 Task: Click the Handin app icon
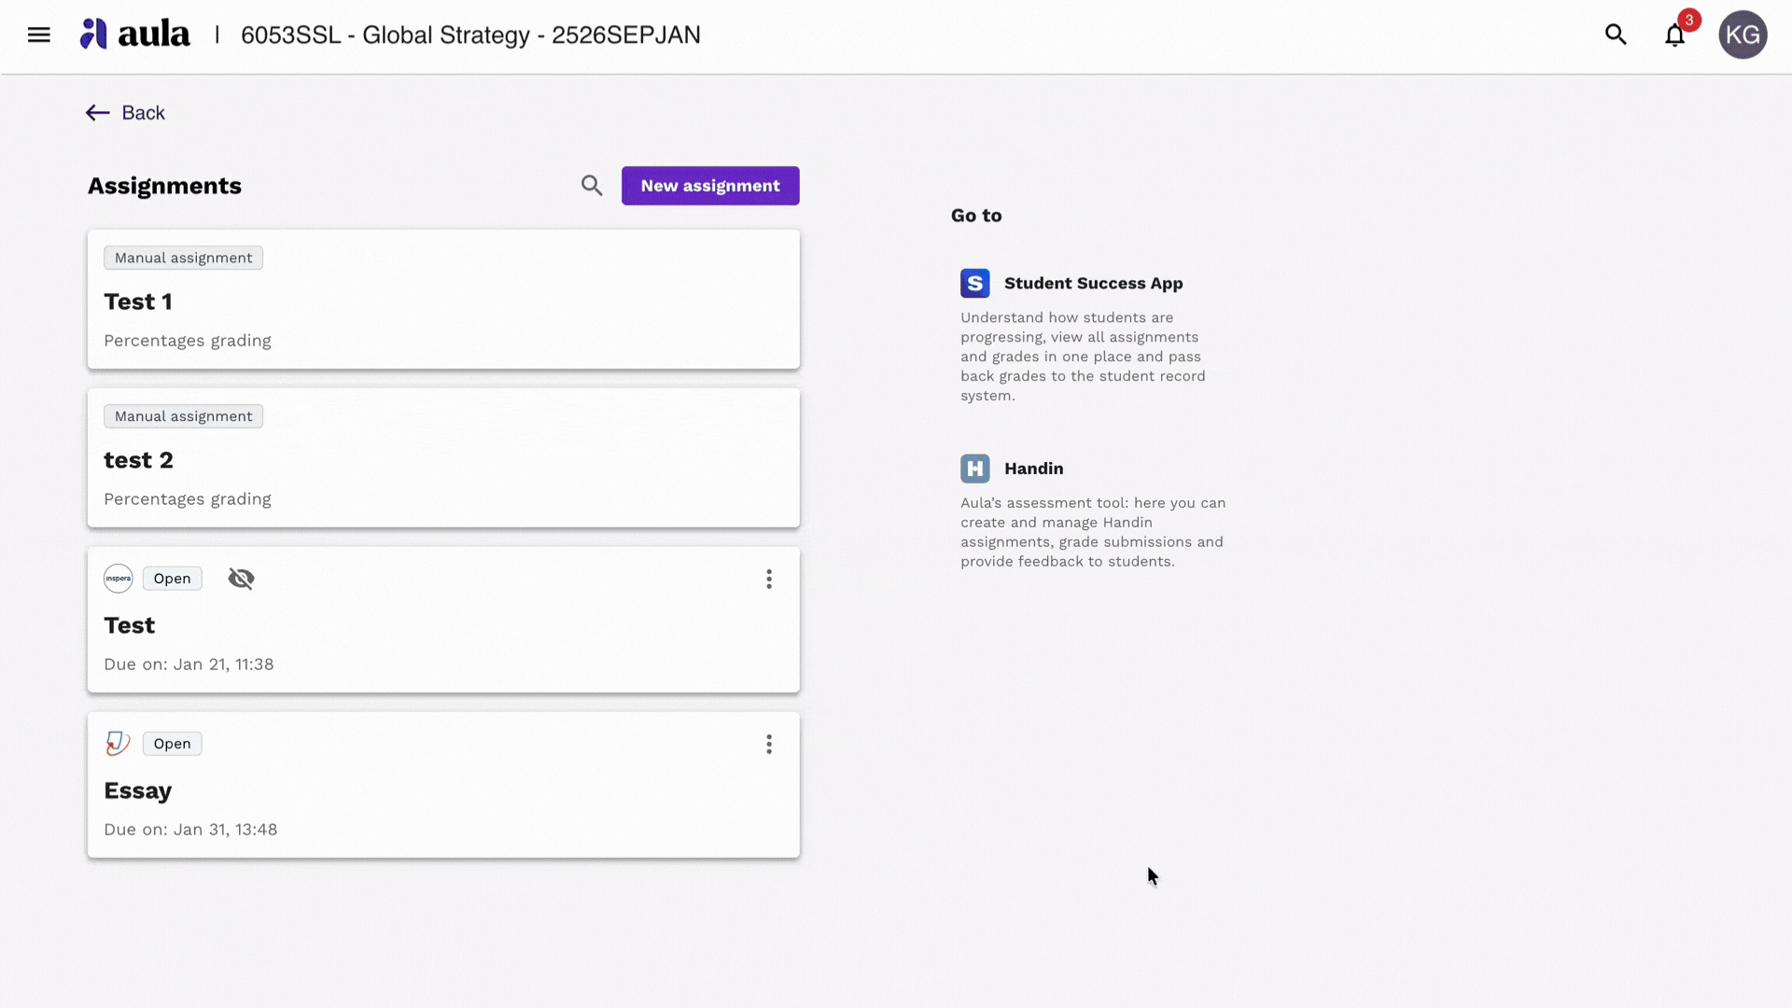click(x=975, y=469)
